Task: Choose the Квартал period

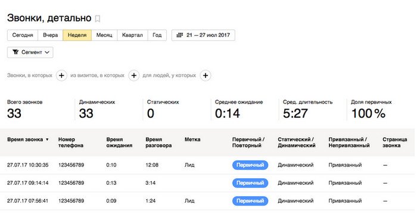Action: point(132,35)
